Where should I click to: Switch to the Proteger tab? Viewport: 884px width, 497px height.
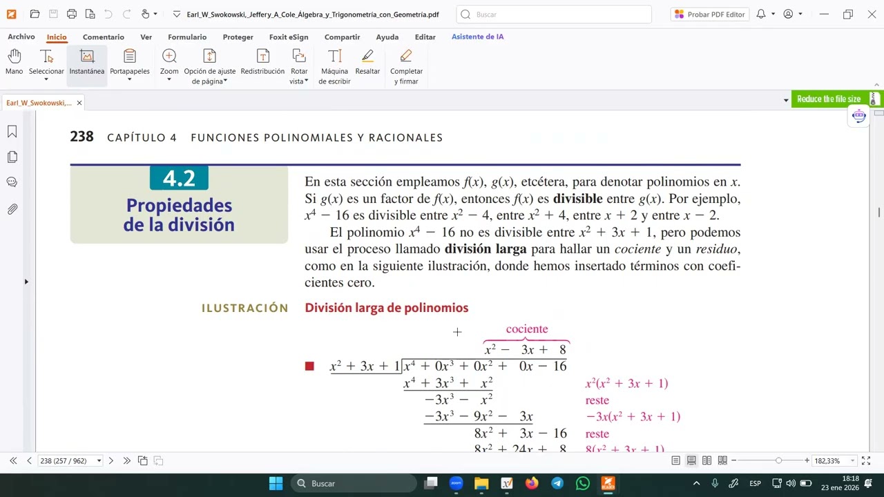pyautogui.click(x=238, y=37)
